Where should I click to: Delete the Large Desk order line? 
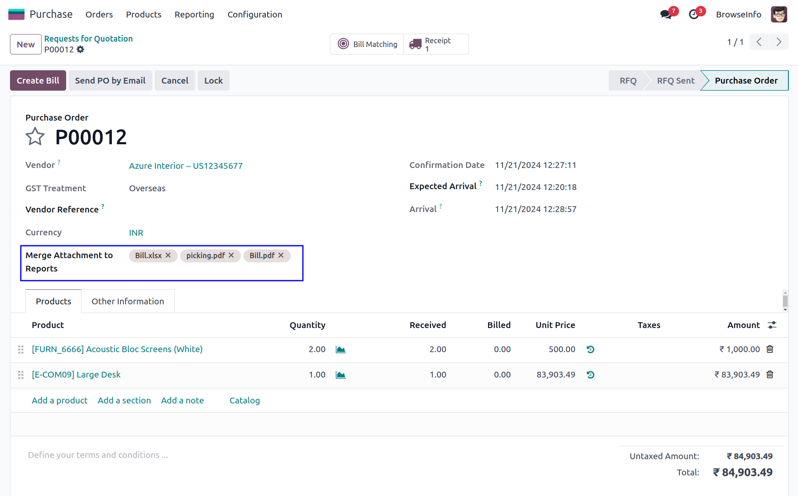(770, 375)
